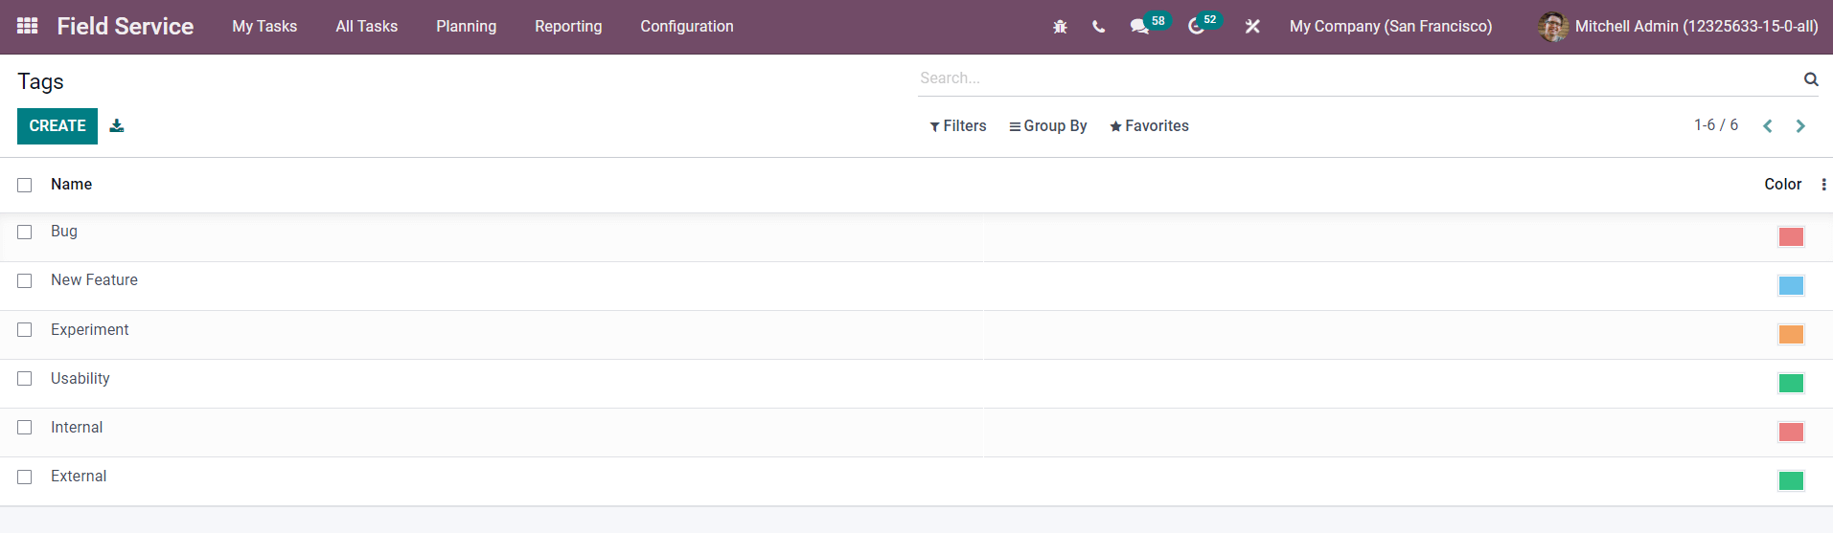Sort by the Name column header
Image resolution: width=1833 pixels, height=533 pixels.
[x=72, y=185]
